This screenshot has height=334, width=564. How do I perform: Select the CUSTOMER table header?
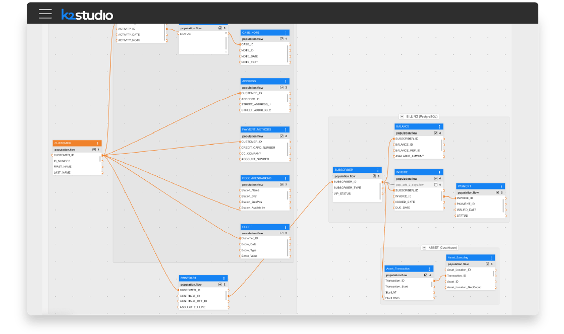(x=77, y=143)
